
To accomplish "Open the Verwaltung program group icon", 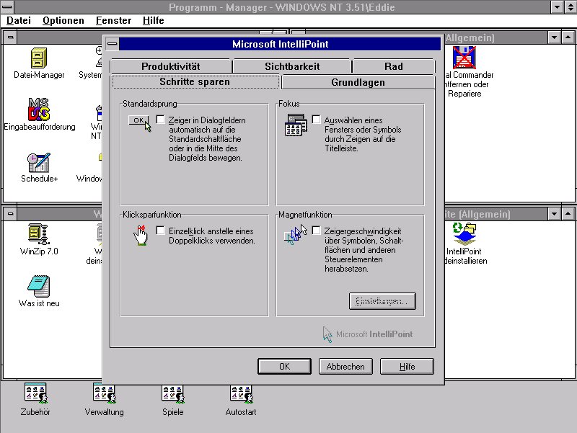I will 104,393.
